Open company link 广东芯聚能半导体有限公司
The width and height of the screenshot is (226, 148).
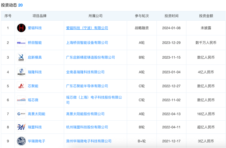click(x=87, y=86)
